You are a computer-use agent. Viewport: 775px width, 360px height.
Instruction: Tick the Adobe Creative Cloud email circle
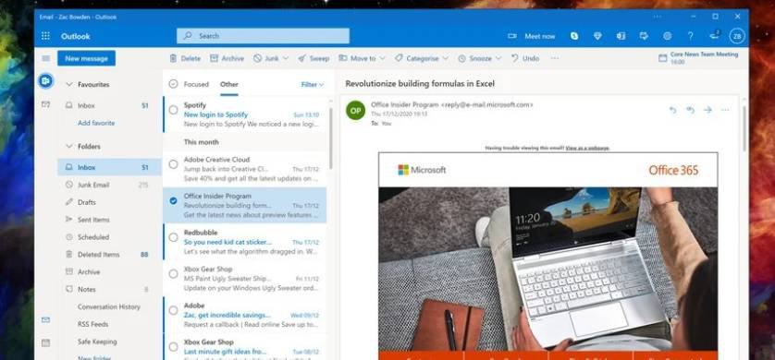point(173,164)
